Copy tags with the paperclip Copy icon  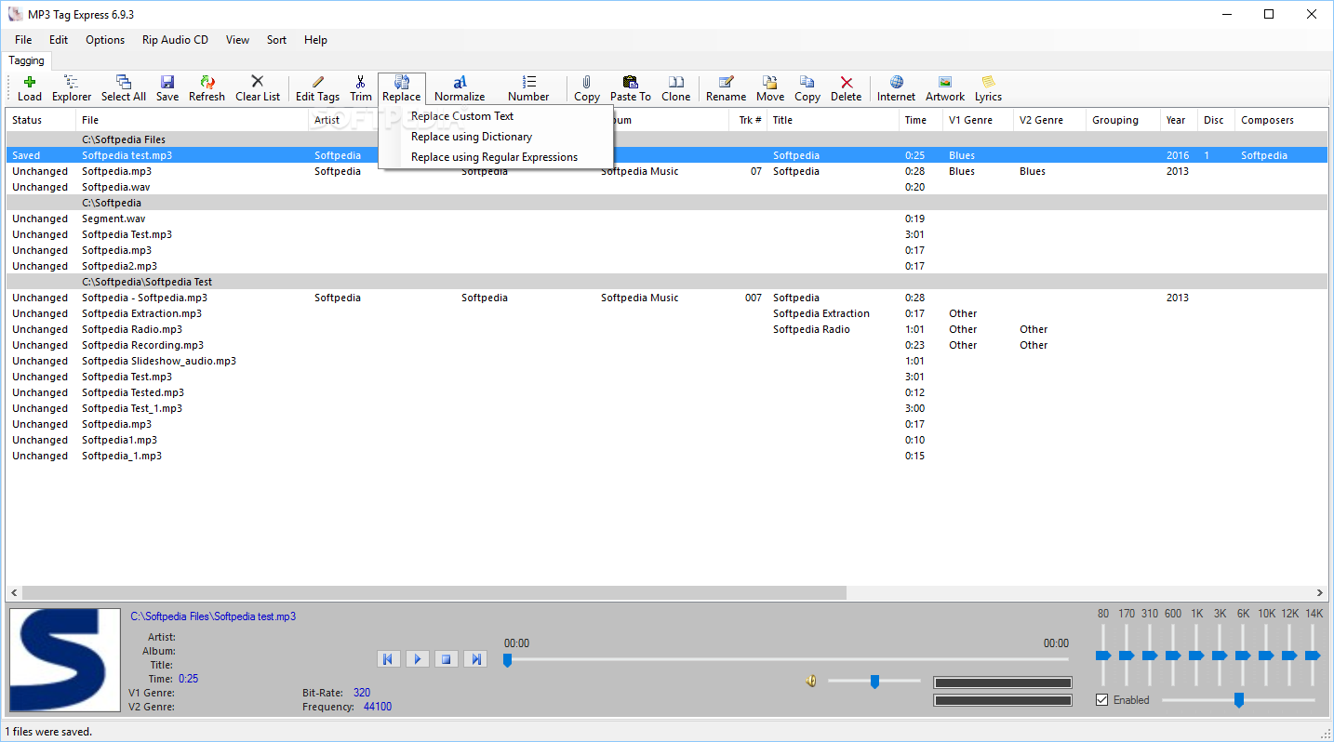tap(587, 89)
